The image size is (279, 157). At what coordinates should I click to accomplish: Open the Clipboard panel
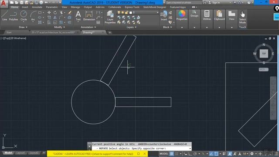pos(219,15)
